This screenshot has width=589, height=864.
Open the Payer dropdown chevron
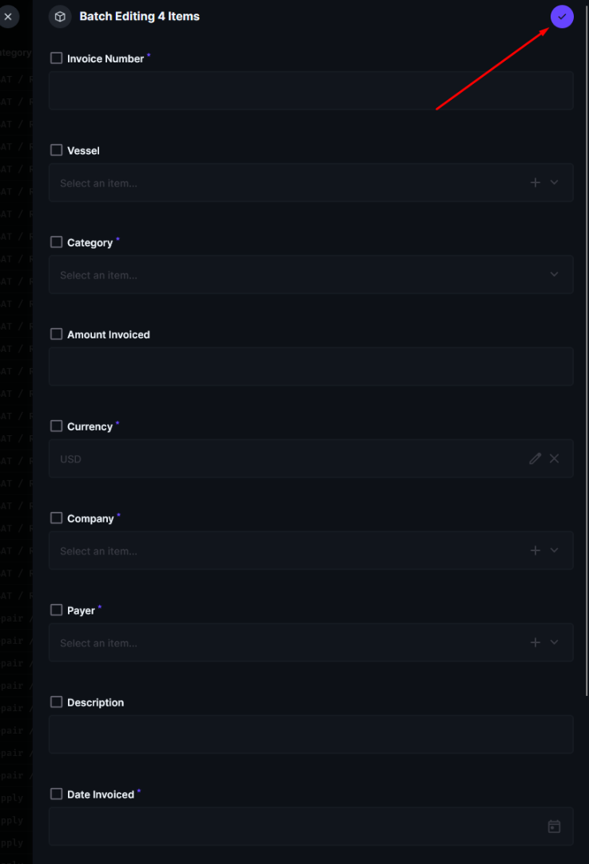click(555, 642)
